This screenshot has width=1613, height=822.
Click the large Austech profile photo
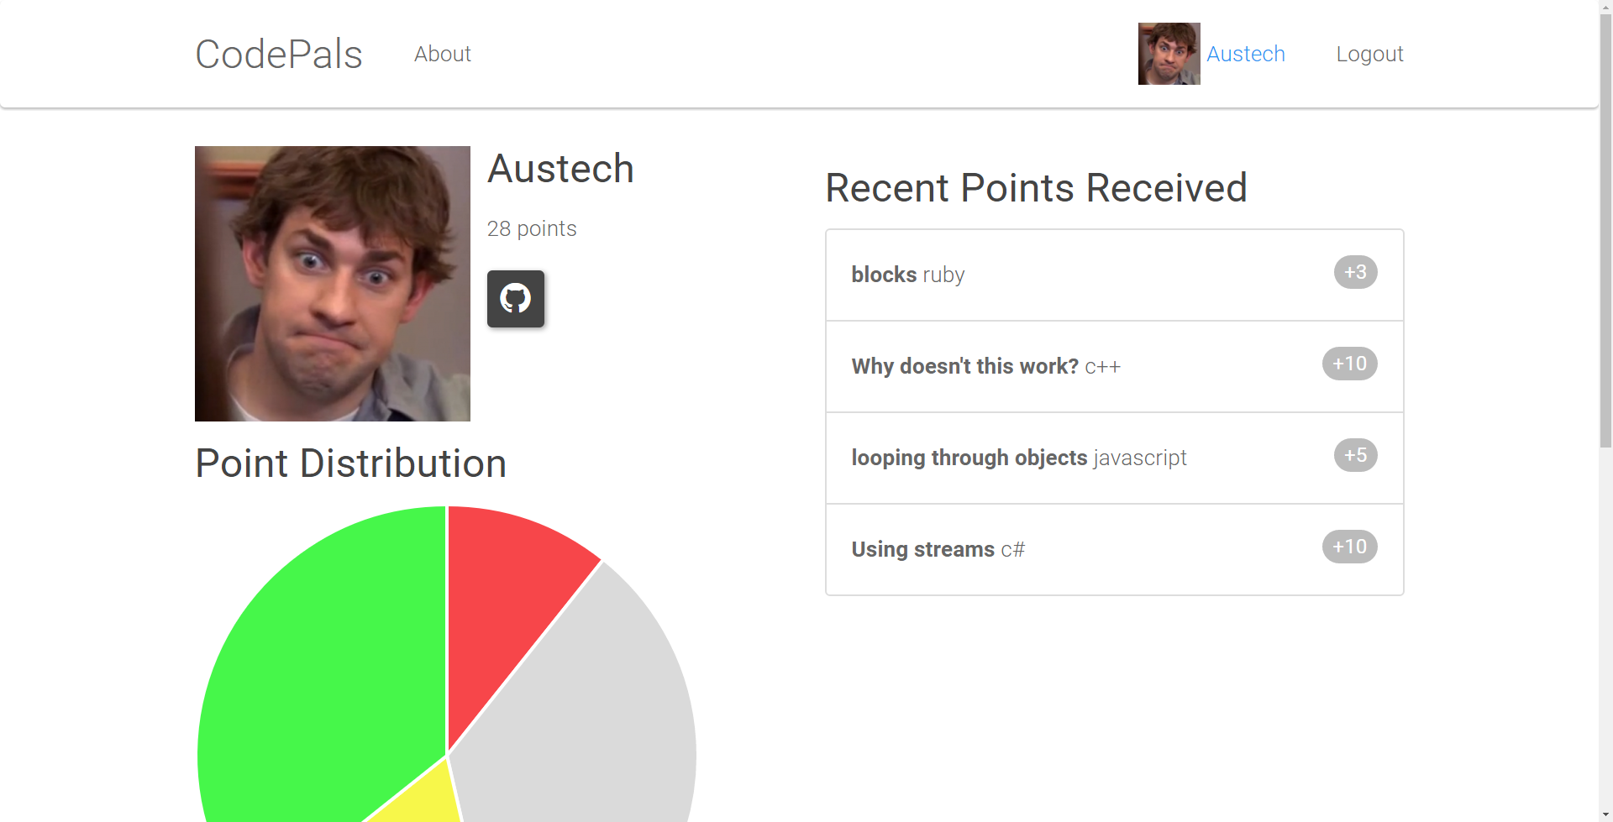[x=333, y=284]
